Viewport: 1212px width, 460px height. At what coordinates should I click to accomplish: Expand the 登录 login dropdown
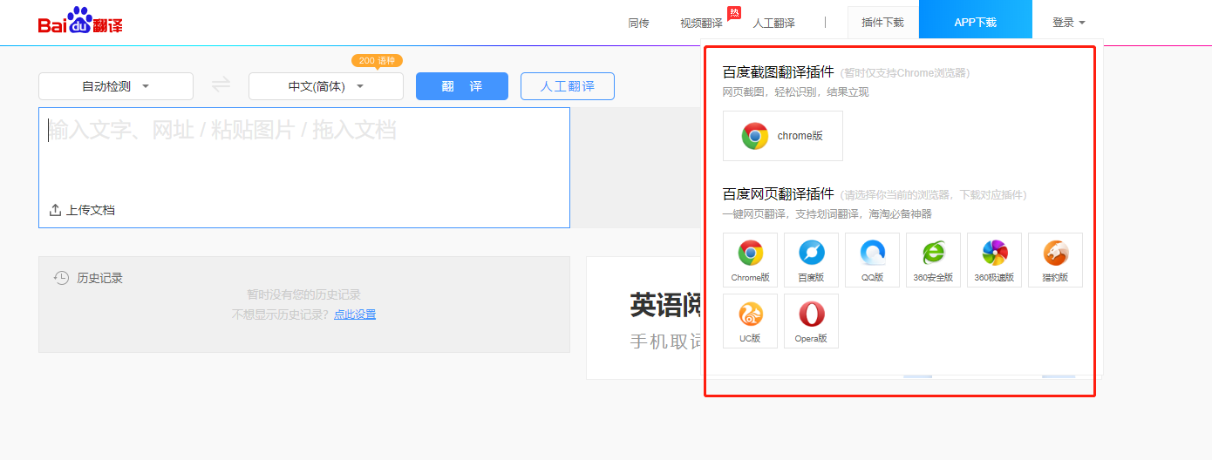pyautogui.click(x=1069, y=23)
